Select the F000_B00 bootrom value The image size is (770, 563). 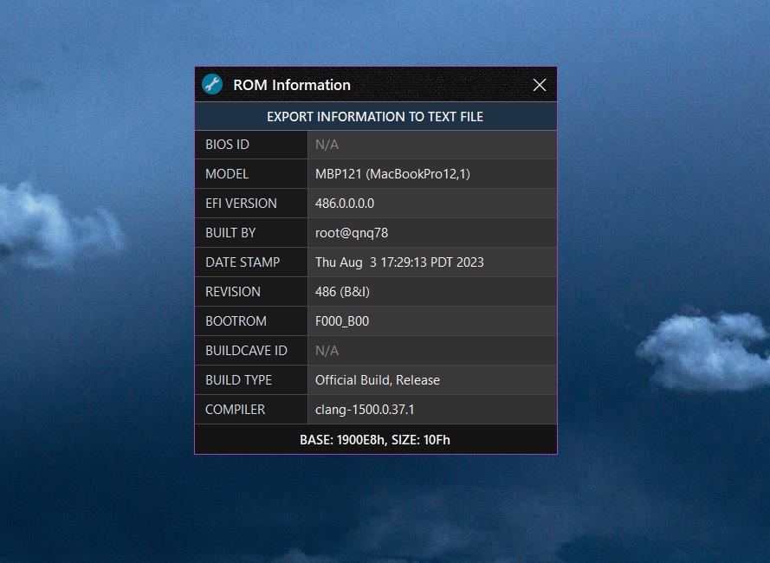tap(342, 321)
